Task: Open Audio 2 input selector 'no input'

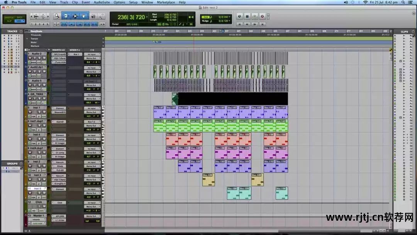Action: click(x=92, y=54)
